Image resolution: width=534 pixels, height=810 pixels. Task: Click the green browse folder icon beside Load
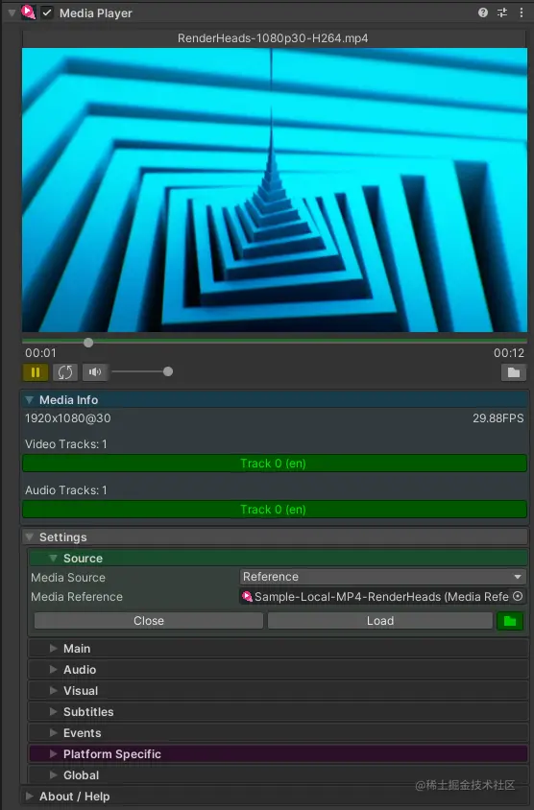(510, 620)
